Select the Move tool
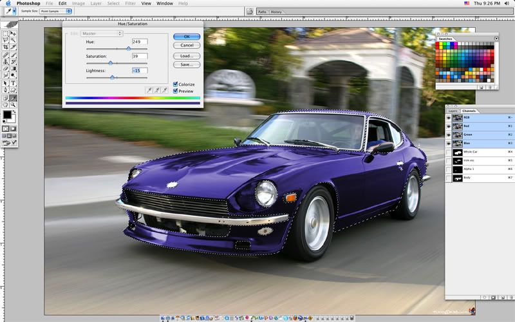The image size is (515, 322). click(14, 32)
